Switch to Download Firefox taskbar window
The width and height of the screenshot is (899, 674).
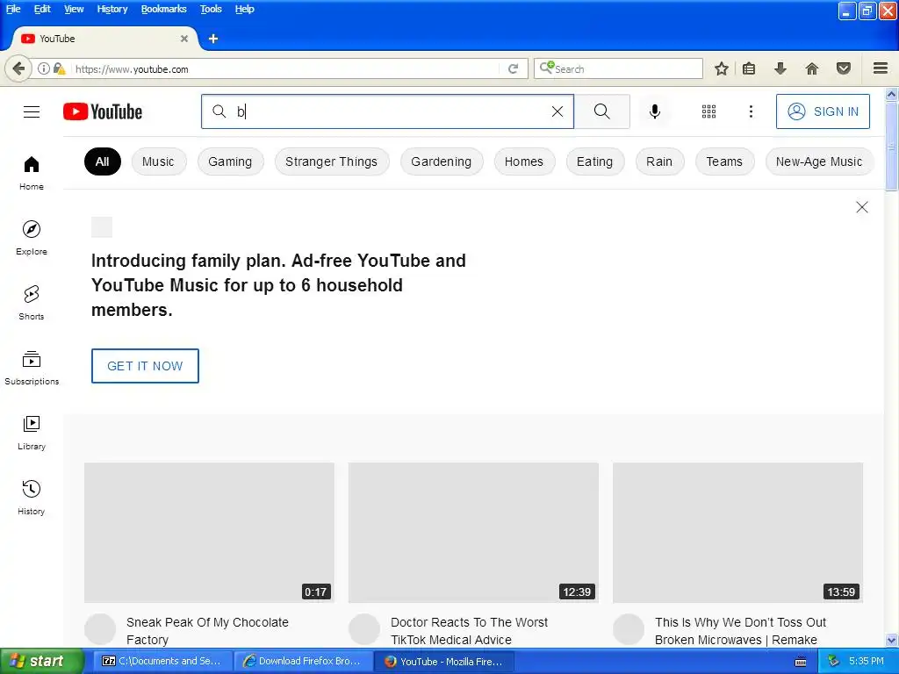click(x=303, y=662)
